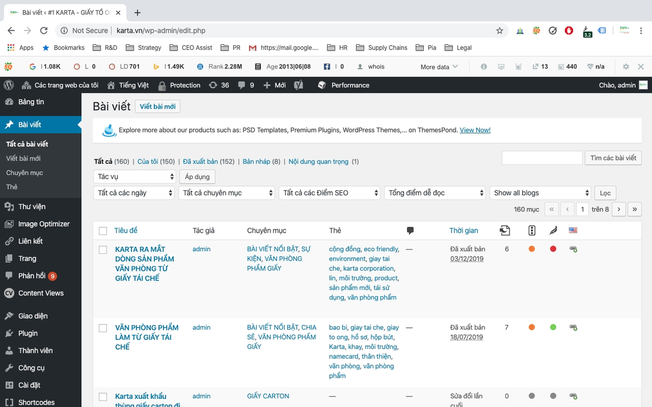652x407 pixels.
Task: Open Trang pages in sidebar
Action: coord(41,258)
